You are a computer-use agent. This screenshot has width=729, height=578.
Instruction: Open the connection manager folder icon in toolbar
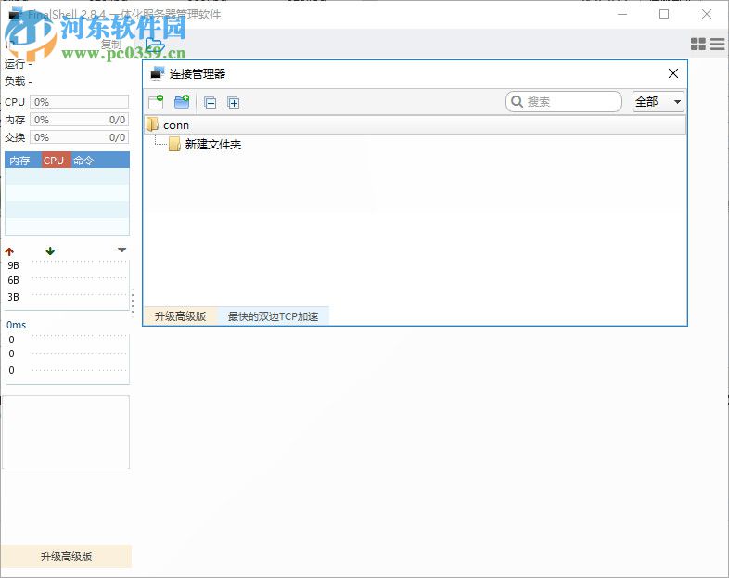click(x=155, y=45)
